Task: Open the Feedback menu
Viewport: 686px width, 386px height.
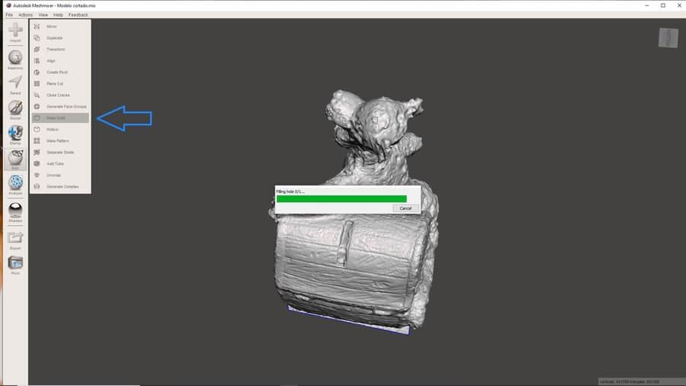Action: pos(78,15)
